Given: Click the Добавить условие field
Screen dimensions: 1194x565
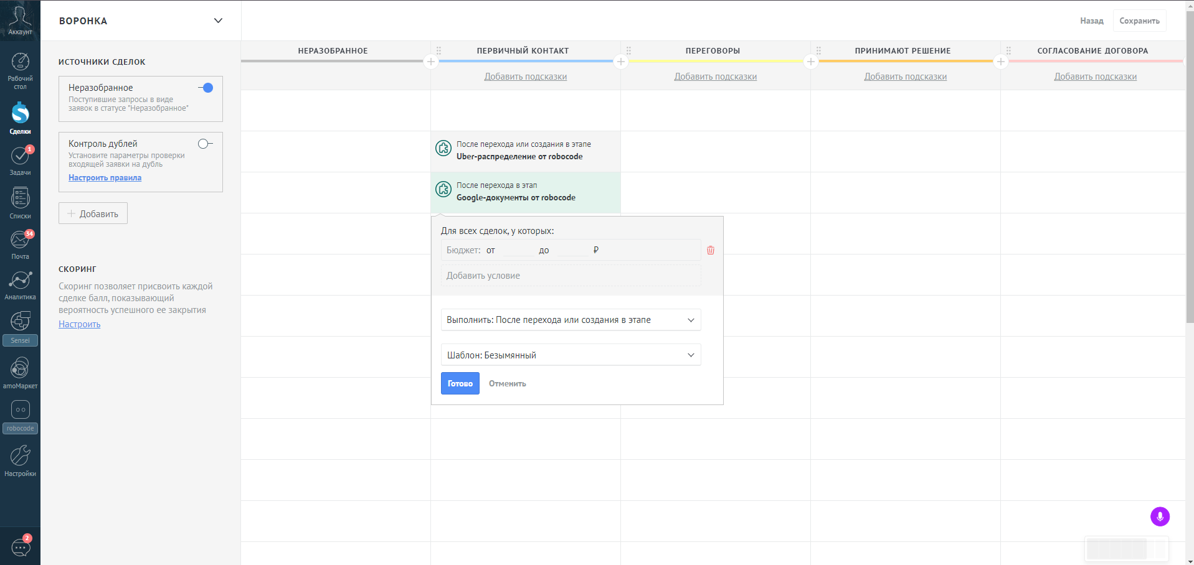Looking at the screenshot, I should coord(571,276).
